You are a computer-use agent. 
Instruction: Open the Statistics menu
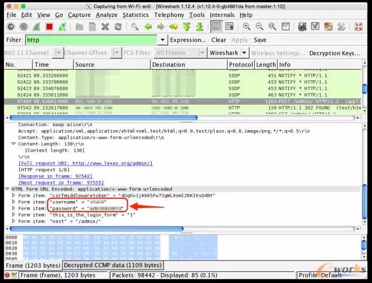click(x=135, y=15)
